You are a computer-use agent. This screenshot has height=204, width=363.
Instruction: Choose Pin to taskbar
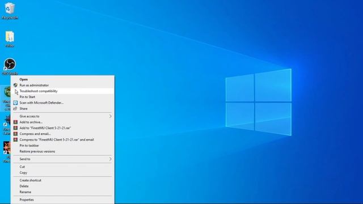tap(62, 146)
